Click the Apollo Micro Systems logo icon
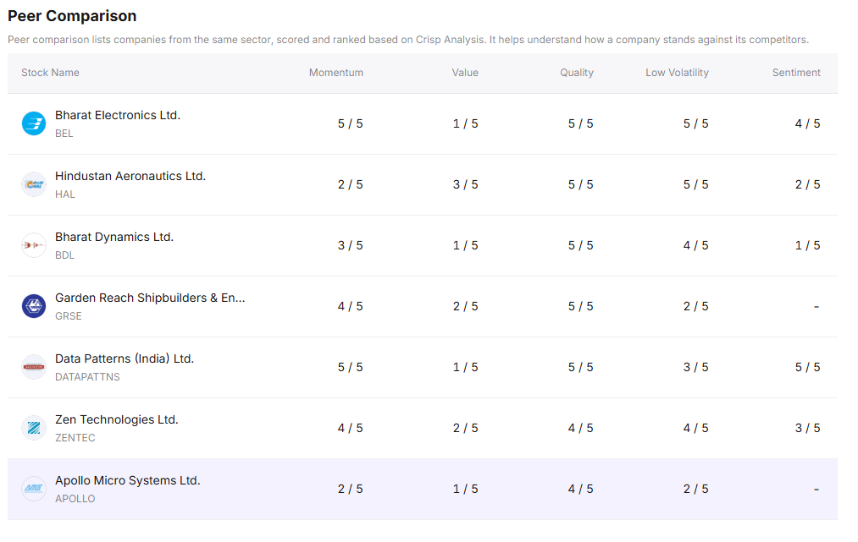The image size is (858, 542). tap(34, 489)
